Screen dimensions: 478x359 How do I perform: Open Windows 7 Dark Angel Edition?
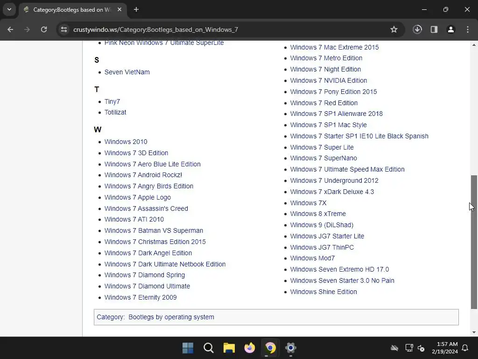pyautogui.click(x=148, y=253)
